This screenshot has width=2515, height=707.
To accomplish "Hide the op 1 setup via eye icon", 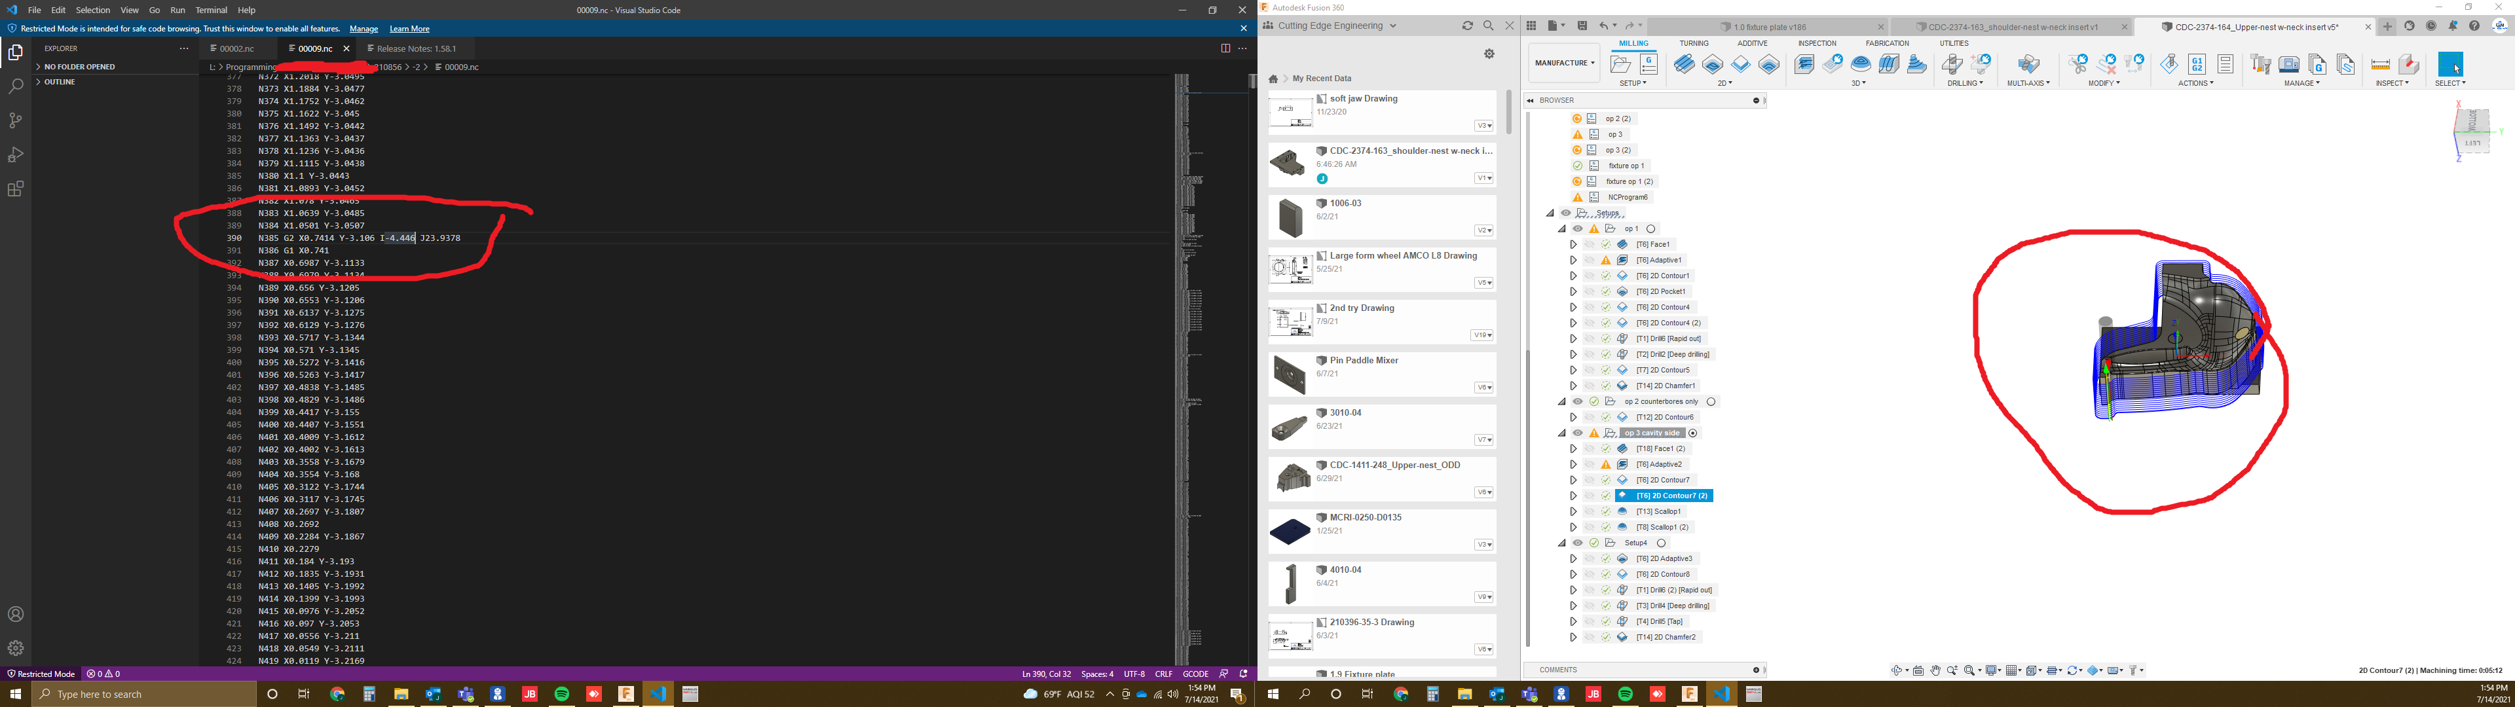I will tap(1578, 228).
